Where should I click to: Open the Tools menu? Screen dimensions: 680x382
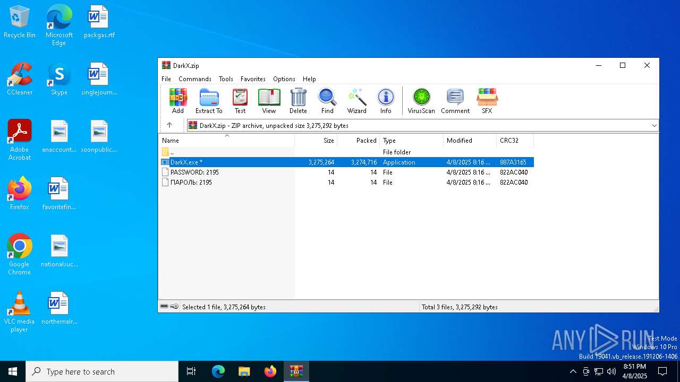click(x=226, y=79)
